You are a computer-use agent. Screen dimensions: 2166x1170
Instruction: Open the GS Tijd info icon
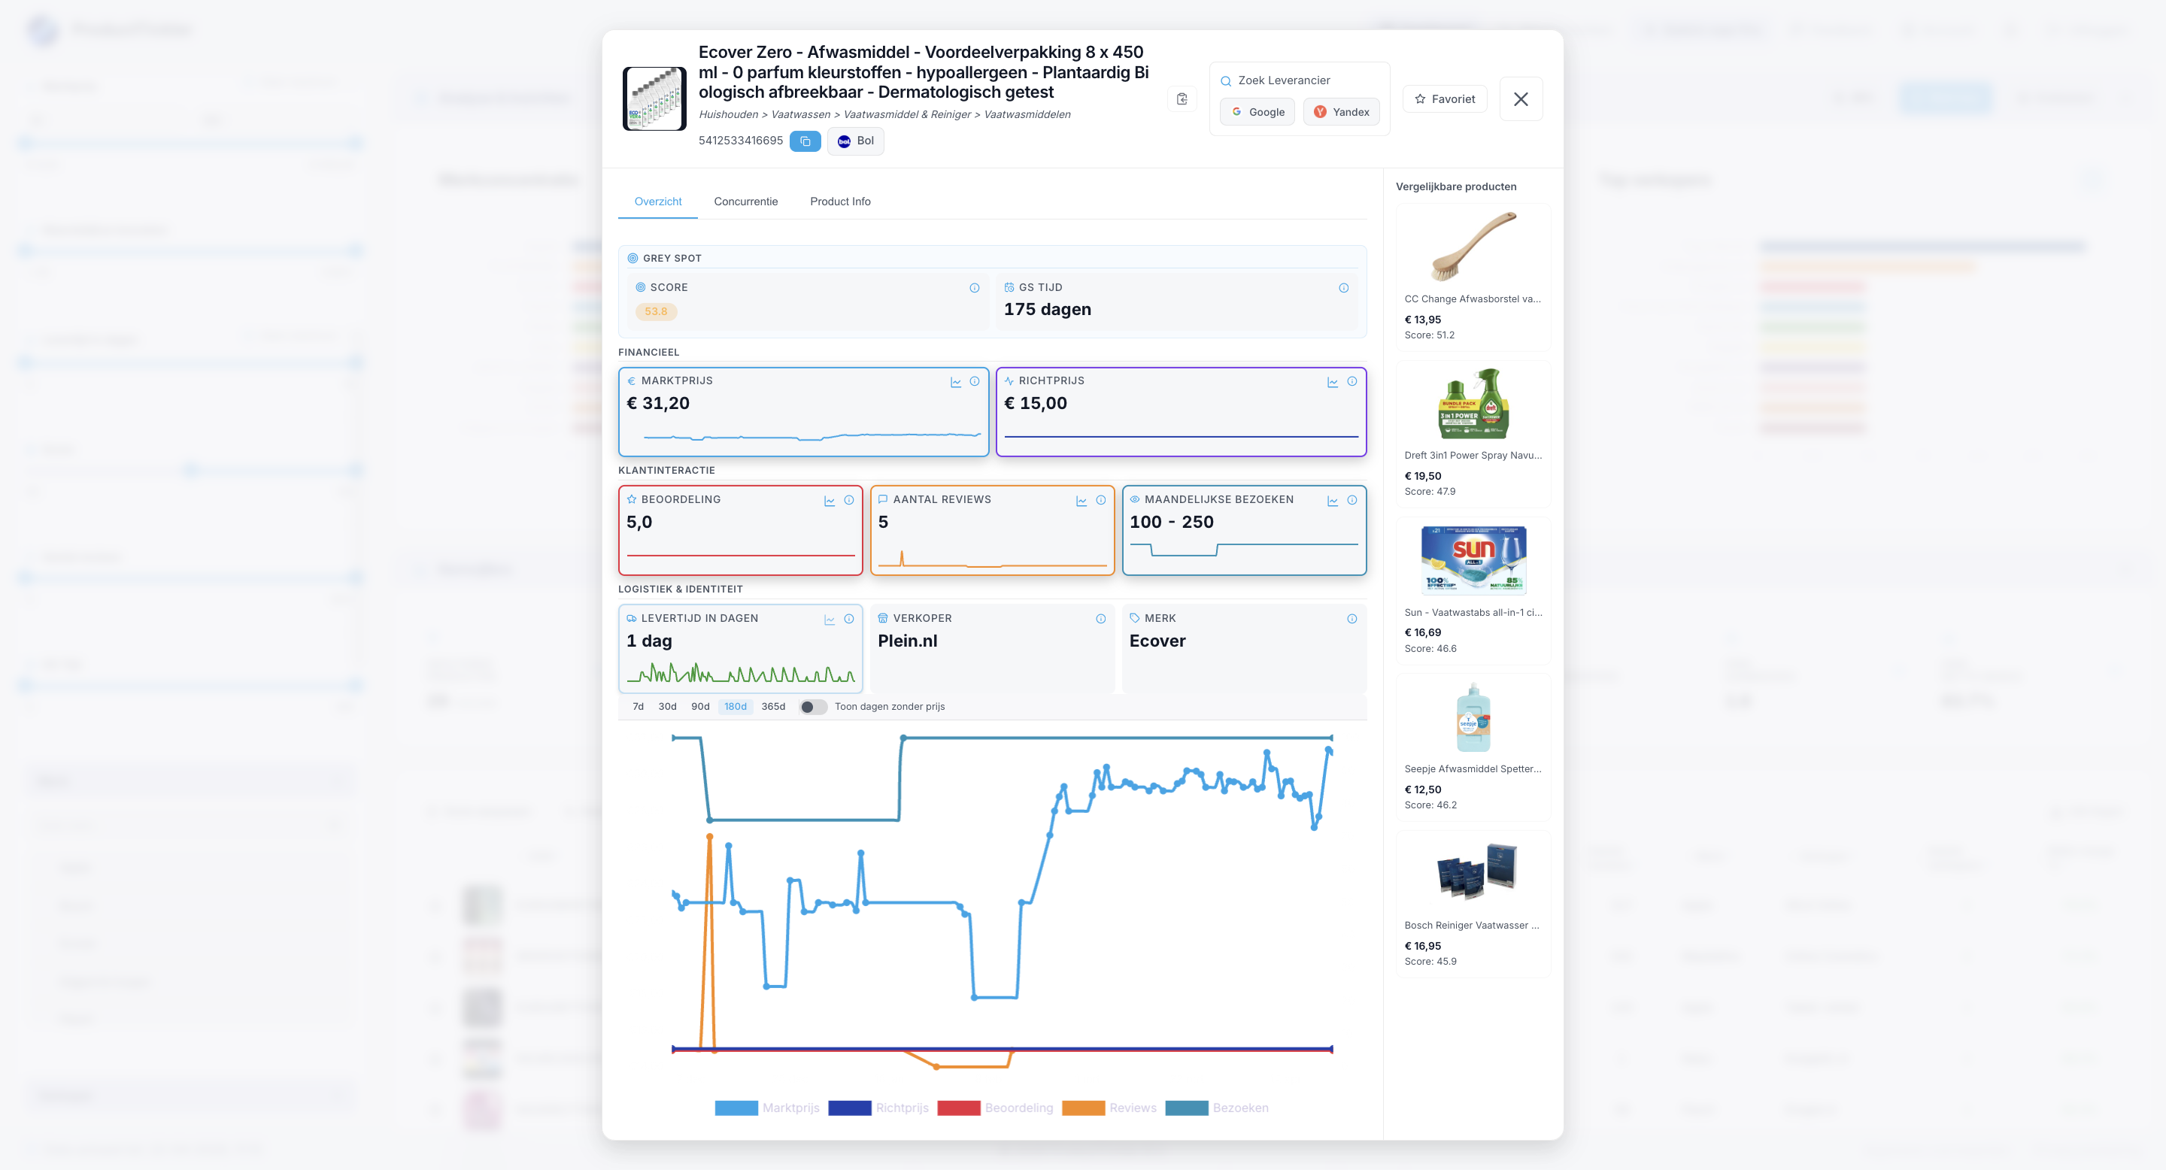pos(1344,287)
